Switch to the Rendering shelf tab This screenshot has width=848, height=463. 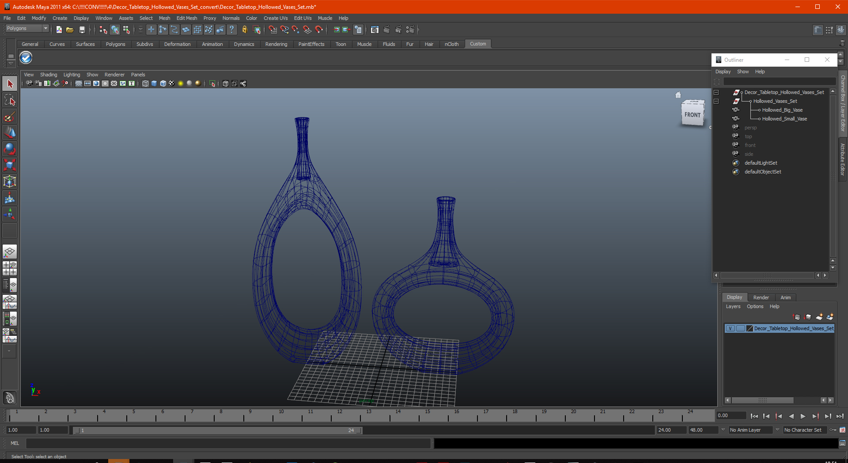(276, 44)
